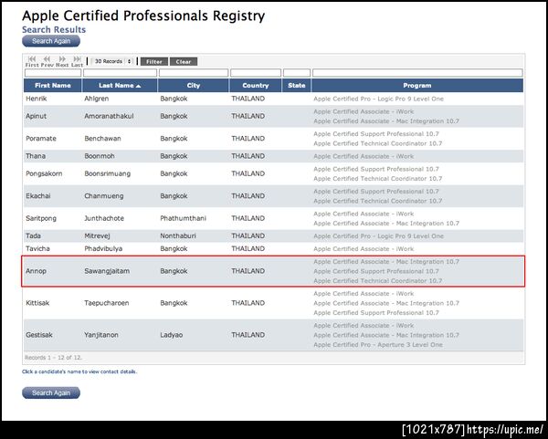The height and width of the screenshot is (439, 548).
Task: Click top Search Again button
Action: (51, 41)
